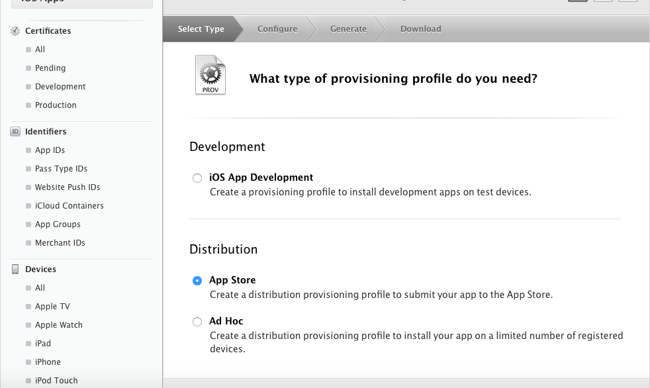The width and height of the screenshot is (650, 388).
Task: Open Production certificates
Action: [x=56, y=105]
